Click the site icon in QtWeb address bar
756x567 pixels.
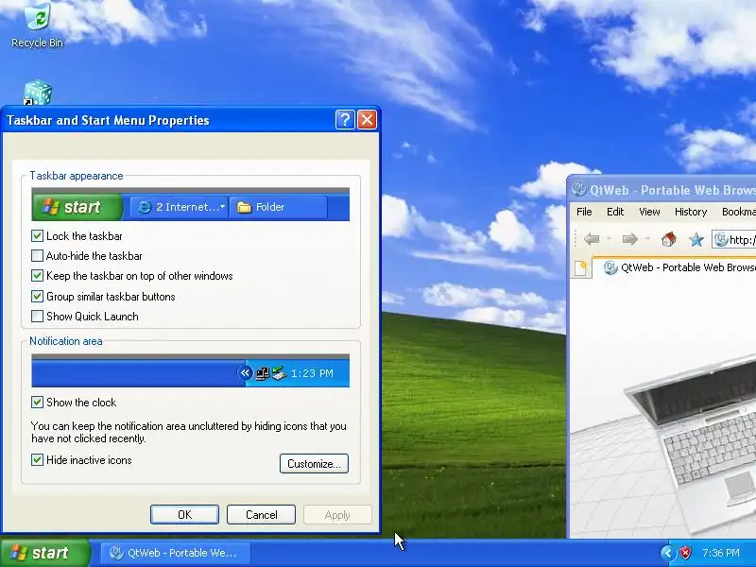pos(721,239)
